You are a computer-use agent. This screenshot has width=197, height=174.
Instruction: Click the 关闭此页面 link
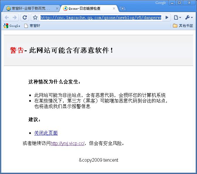click(46, 133)
